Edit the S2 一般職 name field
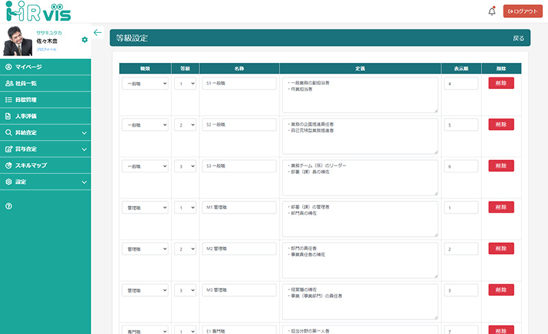Viewport: 548px width, 334px height. click(239, 125)
